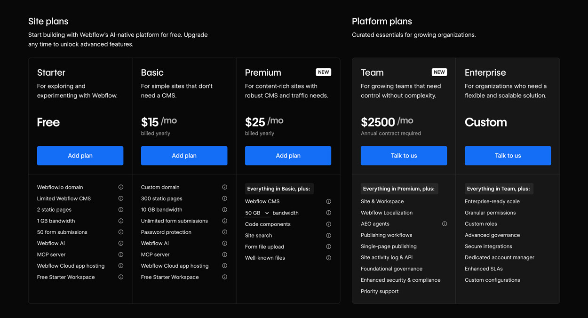The width and height of the screenshot is (588, 318).
Task: Click the Premium plan title
Action: (263, 72)
